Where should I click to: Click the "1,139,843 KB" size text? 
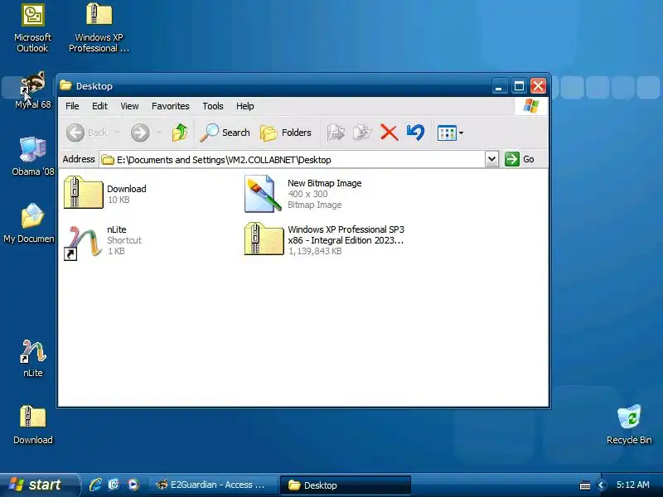pyautogui.click(x=315, y=251)
